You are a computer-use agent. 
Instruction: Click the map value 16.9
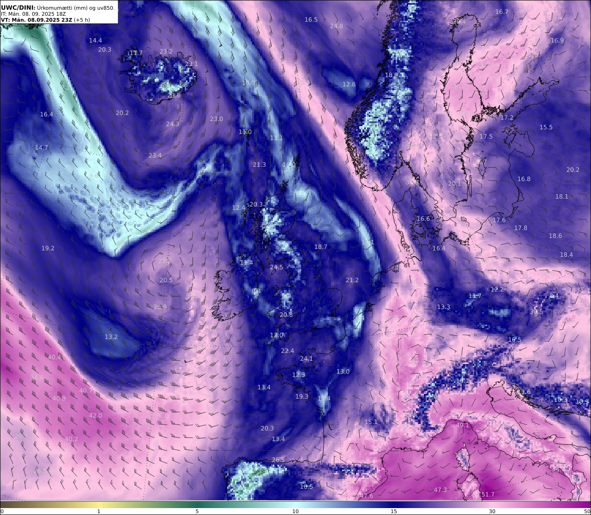[x=557, y=40]
